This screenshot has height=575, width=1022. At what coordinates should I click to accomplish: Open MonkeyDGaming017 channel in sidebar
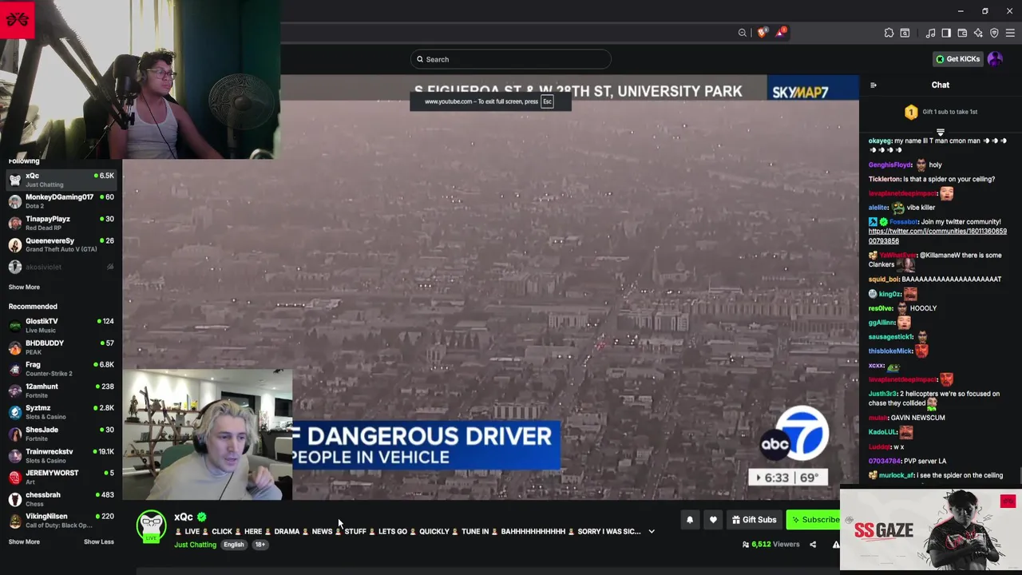click(x=61, y=201)
